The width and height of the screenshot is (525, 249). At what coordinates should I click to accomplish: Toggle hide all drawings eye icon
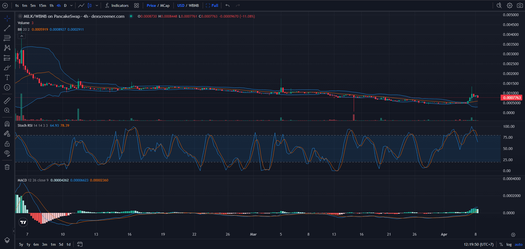(7, 153)
